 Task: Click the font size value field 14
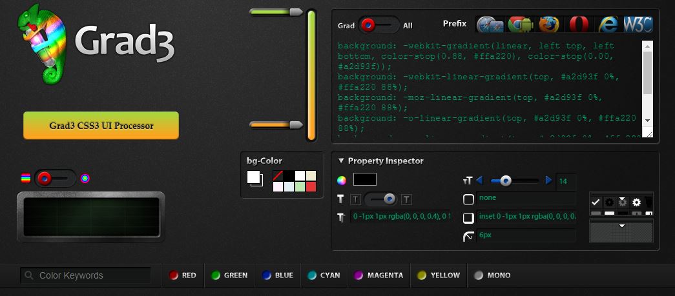(566, 181)
